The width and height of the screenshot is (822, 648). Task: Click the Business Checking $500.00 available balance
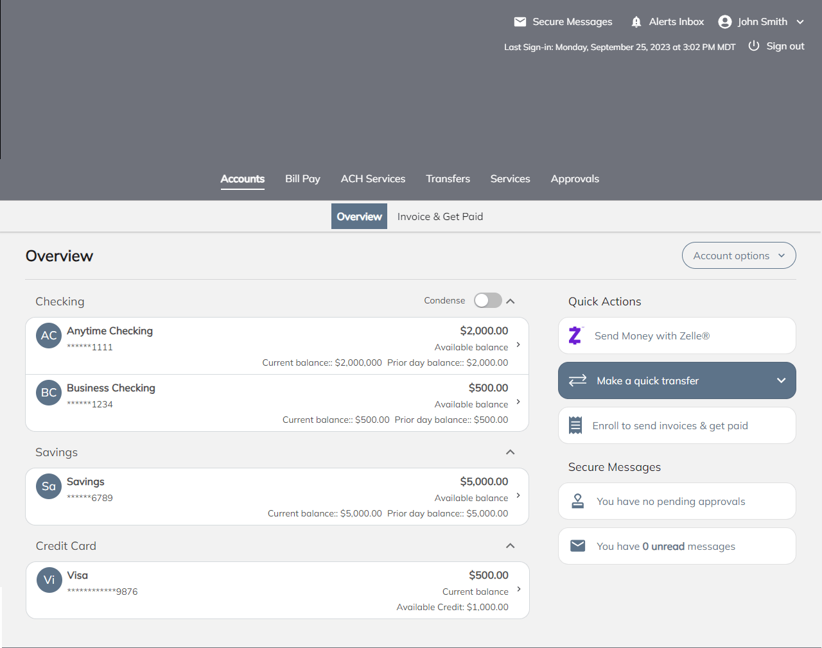coord(489,388)
